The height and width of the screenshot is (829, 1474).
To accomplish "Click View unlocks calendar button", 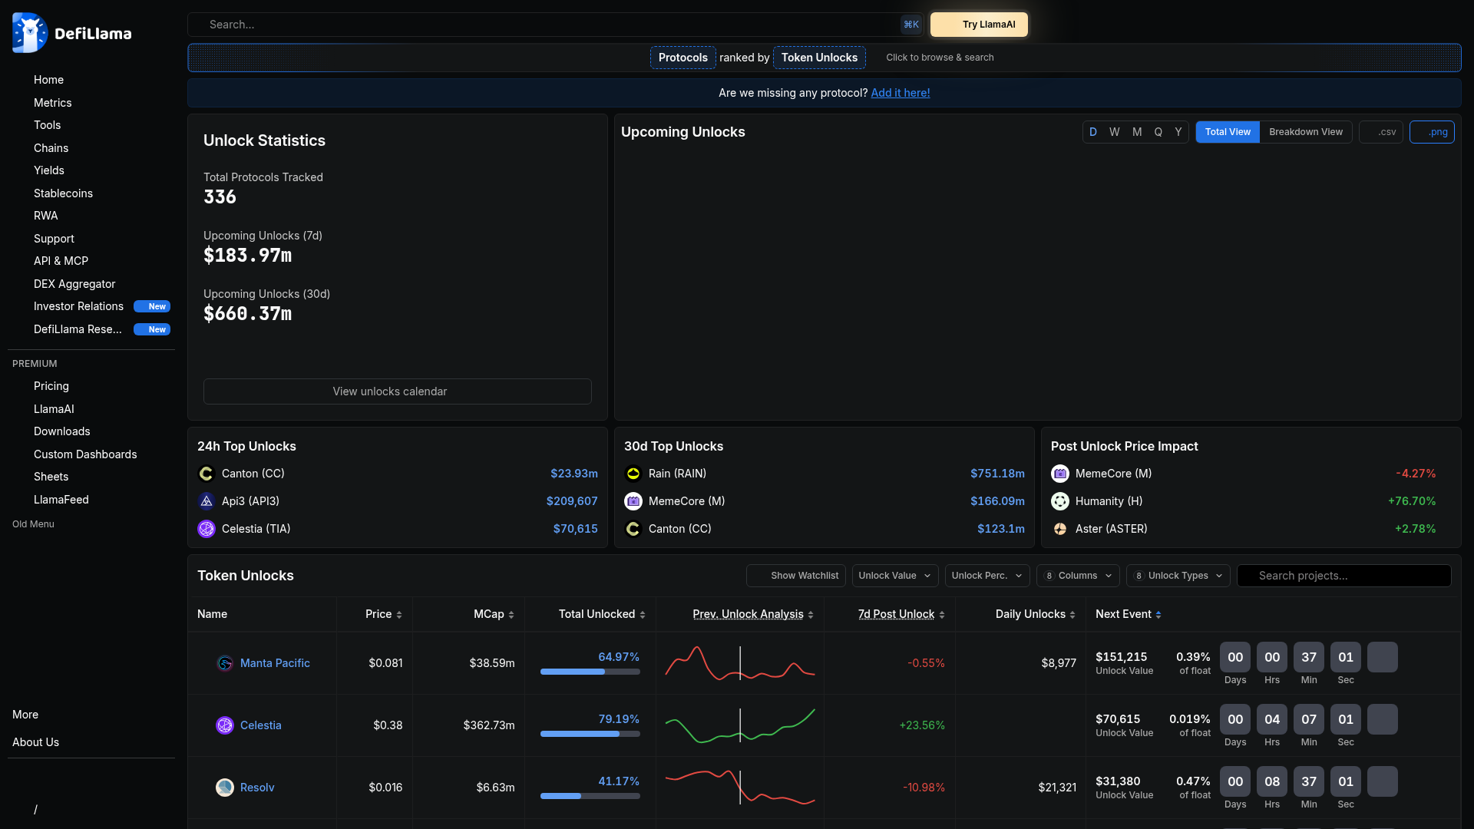I will pyautogui.click(x=398, y=391).
